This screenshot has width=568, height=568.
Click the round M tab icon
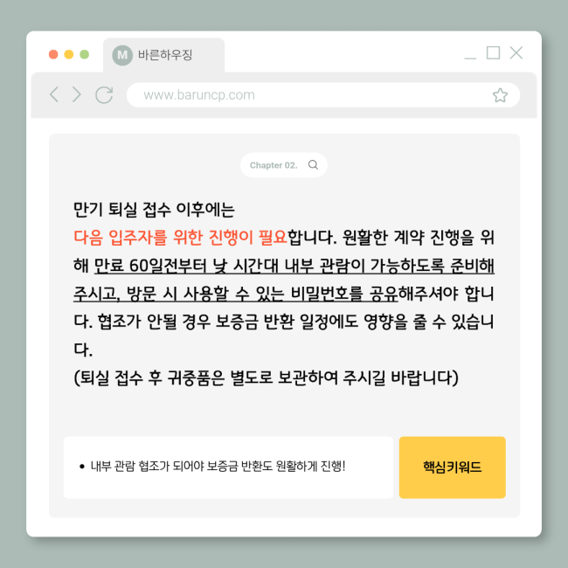[x=122, y=55]
